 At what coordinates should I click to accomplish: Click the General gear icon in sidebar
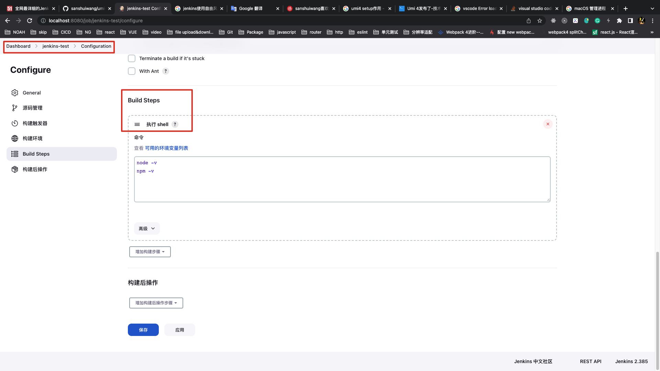click(14, 93)
